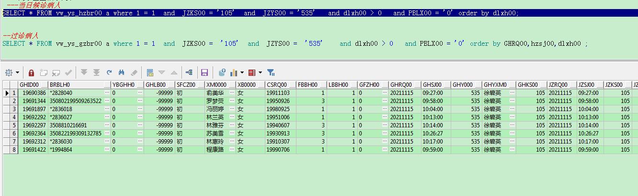
Task: Expand the dropdown arrow beside the grid select tool
Action: [x=18, y=73]
